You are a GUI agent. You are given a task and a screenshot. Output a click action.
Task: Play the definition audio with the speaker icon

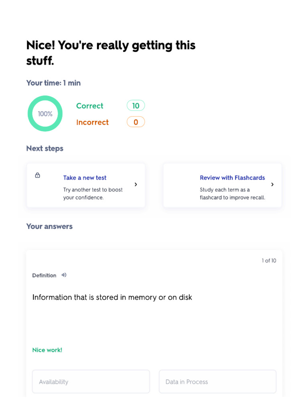point(64,275)
